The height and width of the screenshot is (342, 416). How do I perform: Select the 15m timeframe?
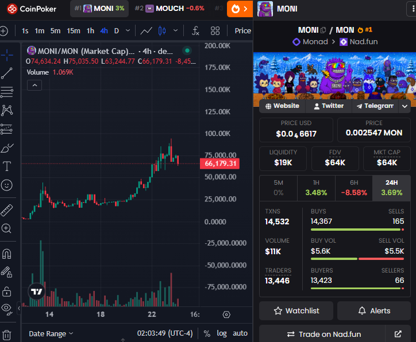pyautogui.click(x=74, y=31)
